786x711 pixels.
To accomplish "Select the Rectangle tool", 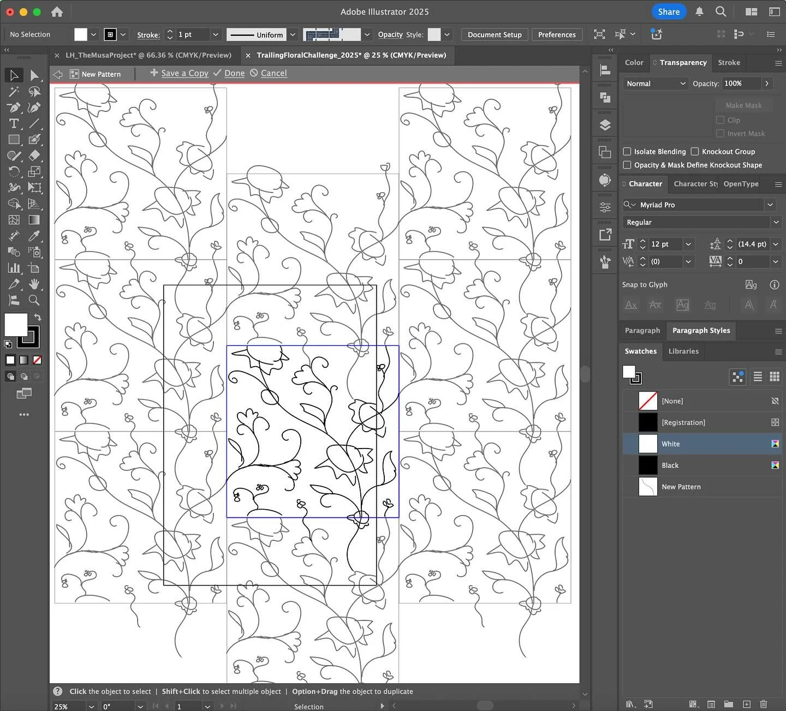I will coord(14,140).
